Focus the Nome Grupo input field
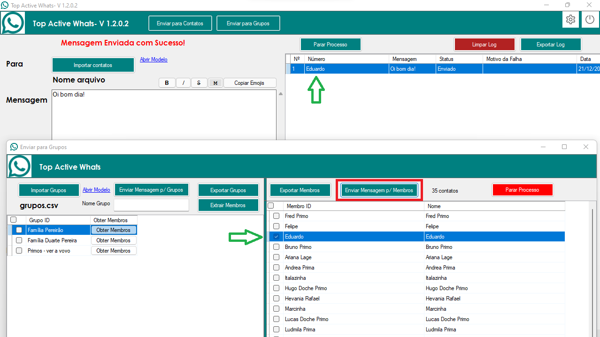This screenshot has height=337, width=600. [151, 205]
